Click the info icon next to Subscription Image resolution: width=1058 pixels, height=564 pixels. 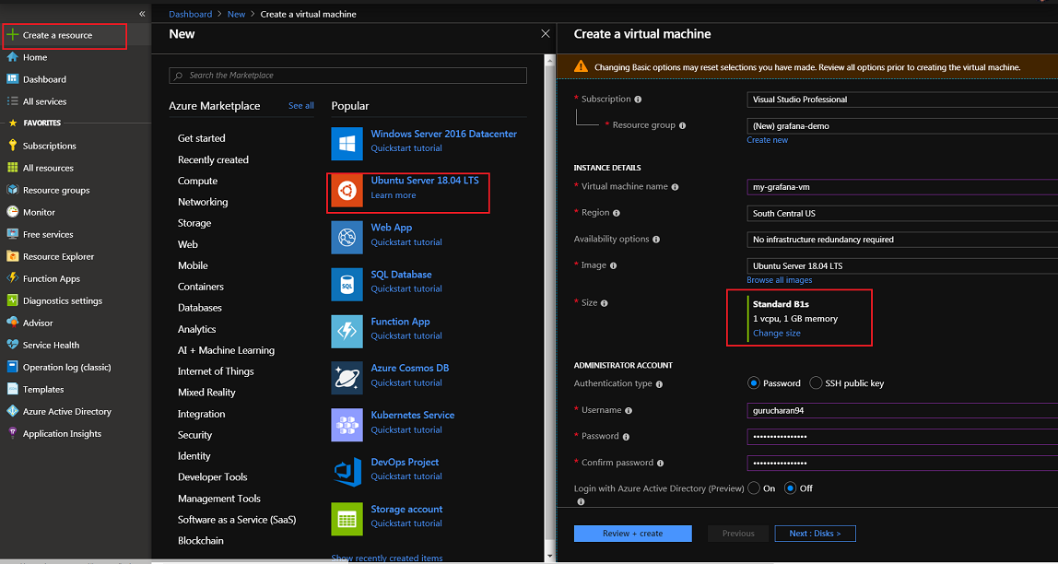[x=638, y=100]
